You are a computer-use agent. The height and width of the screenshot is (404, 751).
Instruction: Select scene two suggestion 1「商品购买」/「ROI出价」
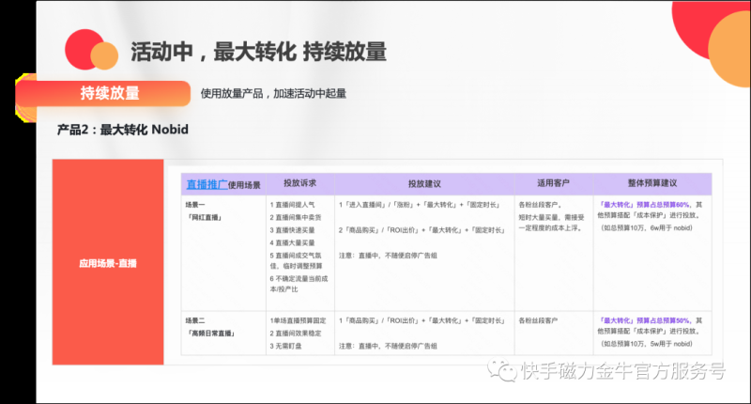(x=421, y=320)
